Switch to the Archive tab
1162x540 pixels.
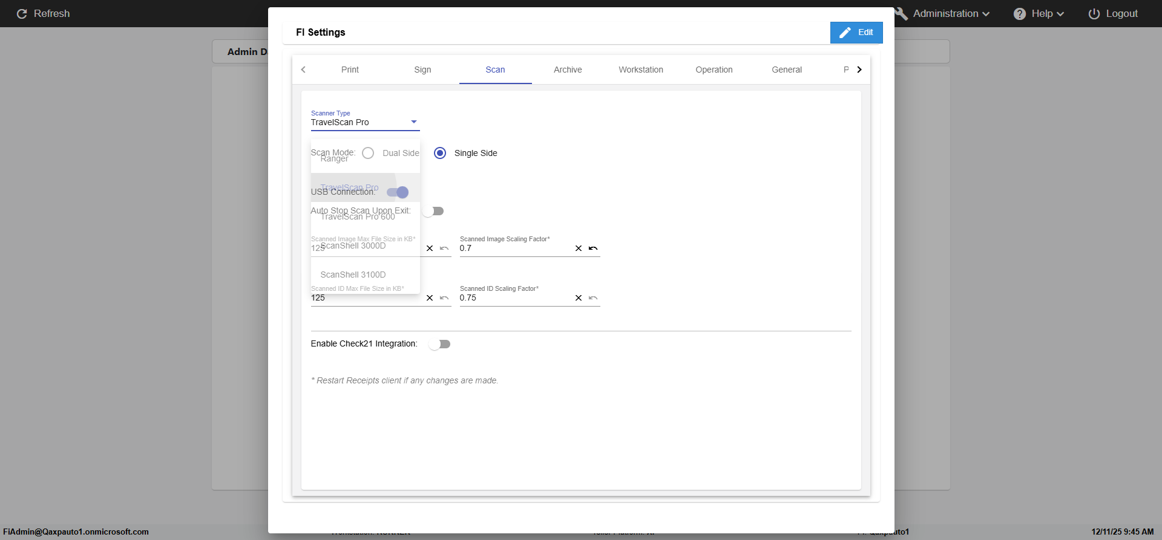(568, 70)
